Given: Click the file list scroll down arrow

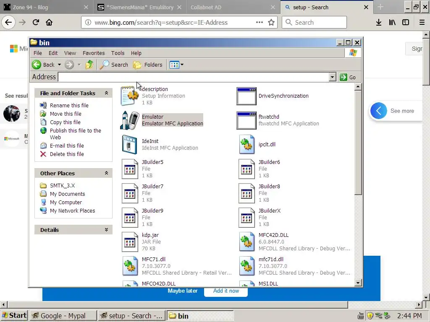Looking at the screenshot, I should pyautogui.click(x=358, y=283).
